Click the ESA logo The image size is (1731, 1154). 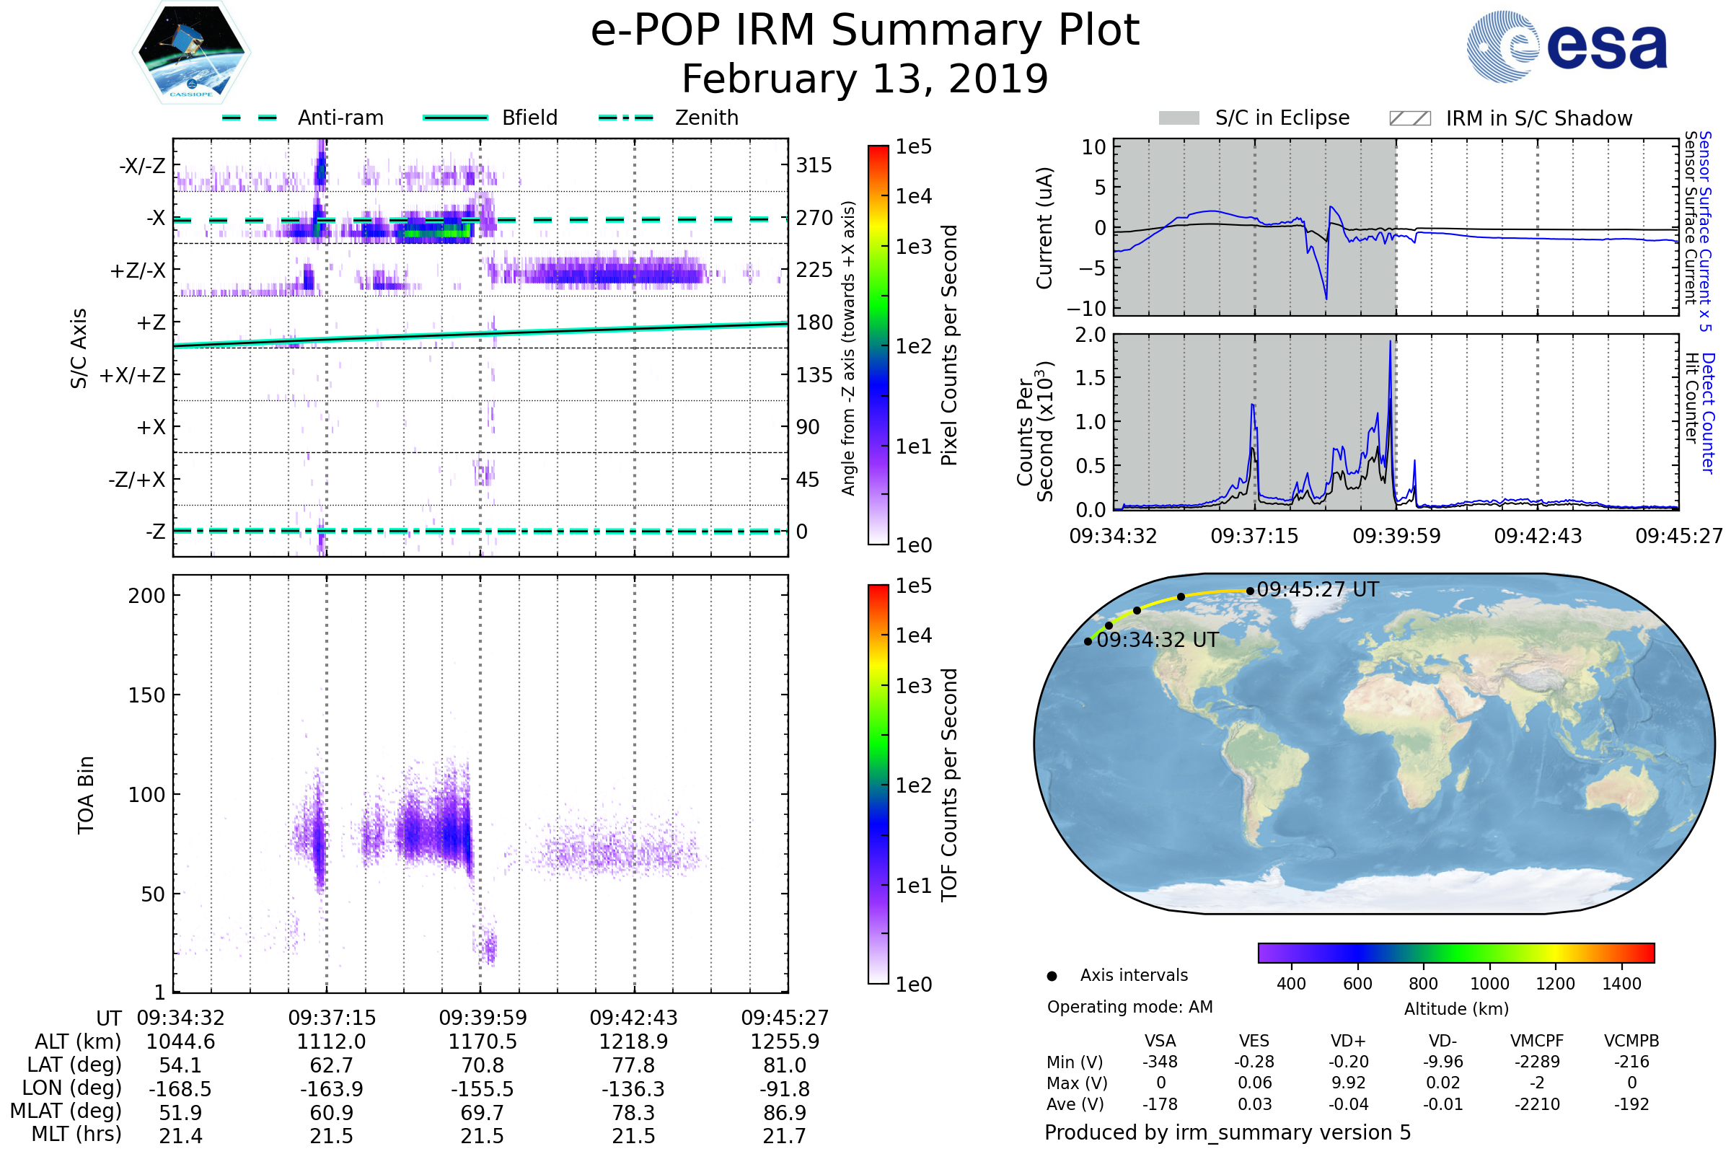click(1567, 47)
